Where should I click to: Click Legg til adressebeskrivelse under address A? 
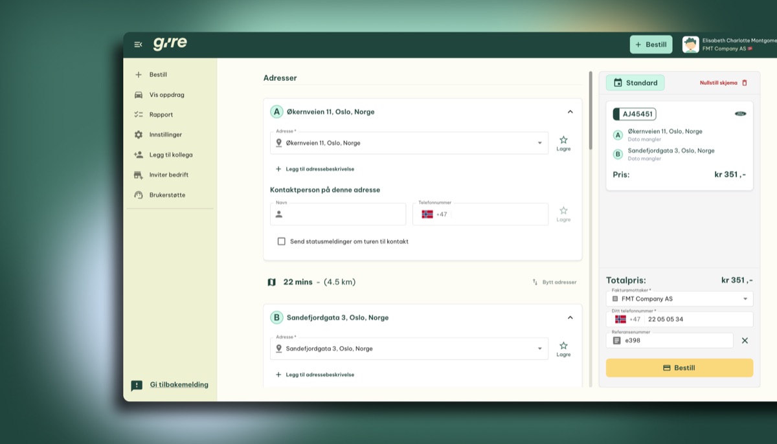click(x=315, y=169)
